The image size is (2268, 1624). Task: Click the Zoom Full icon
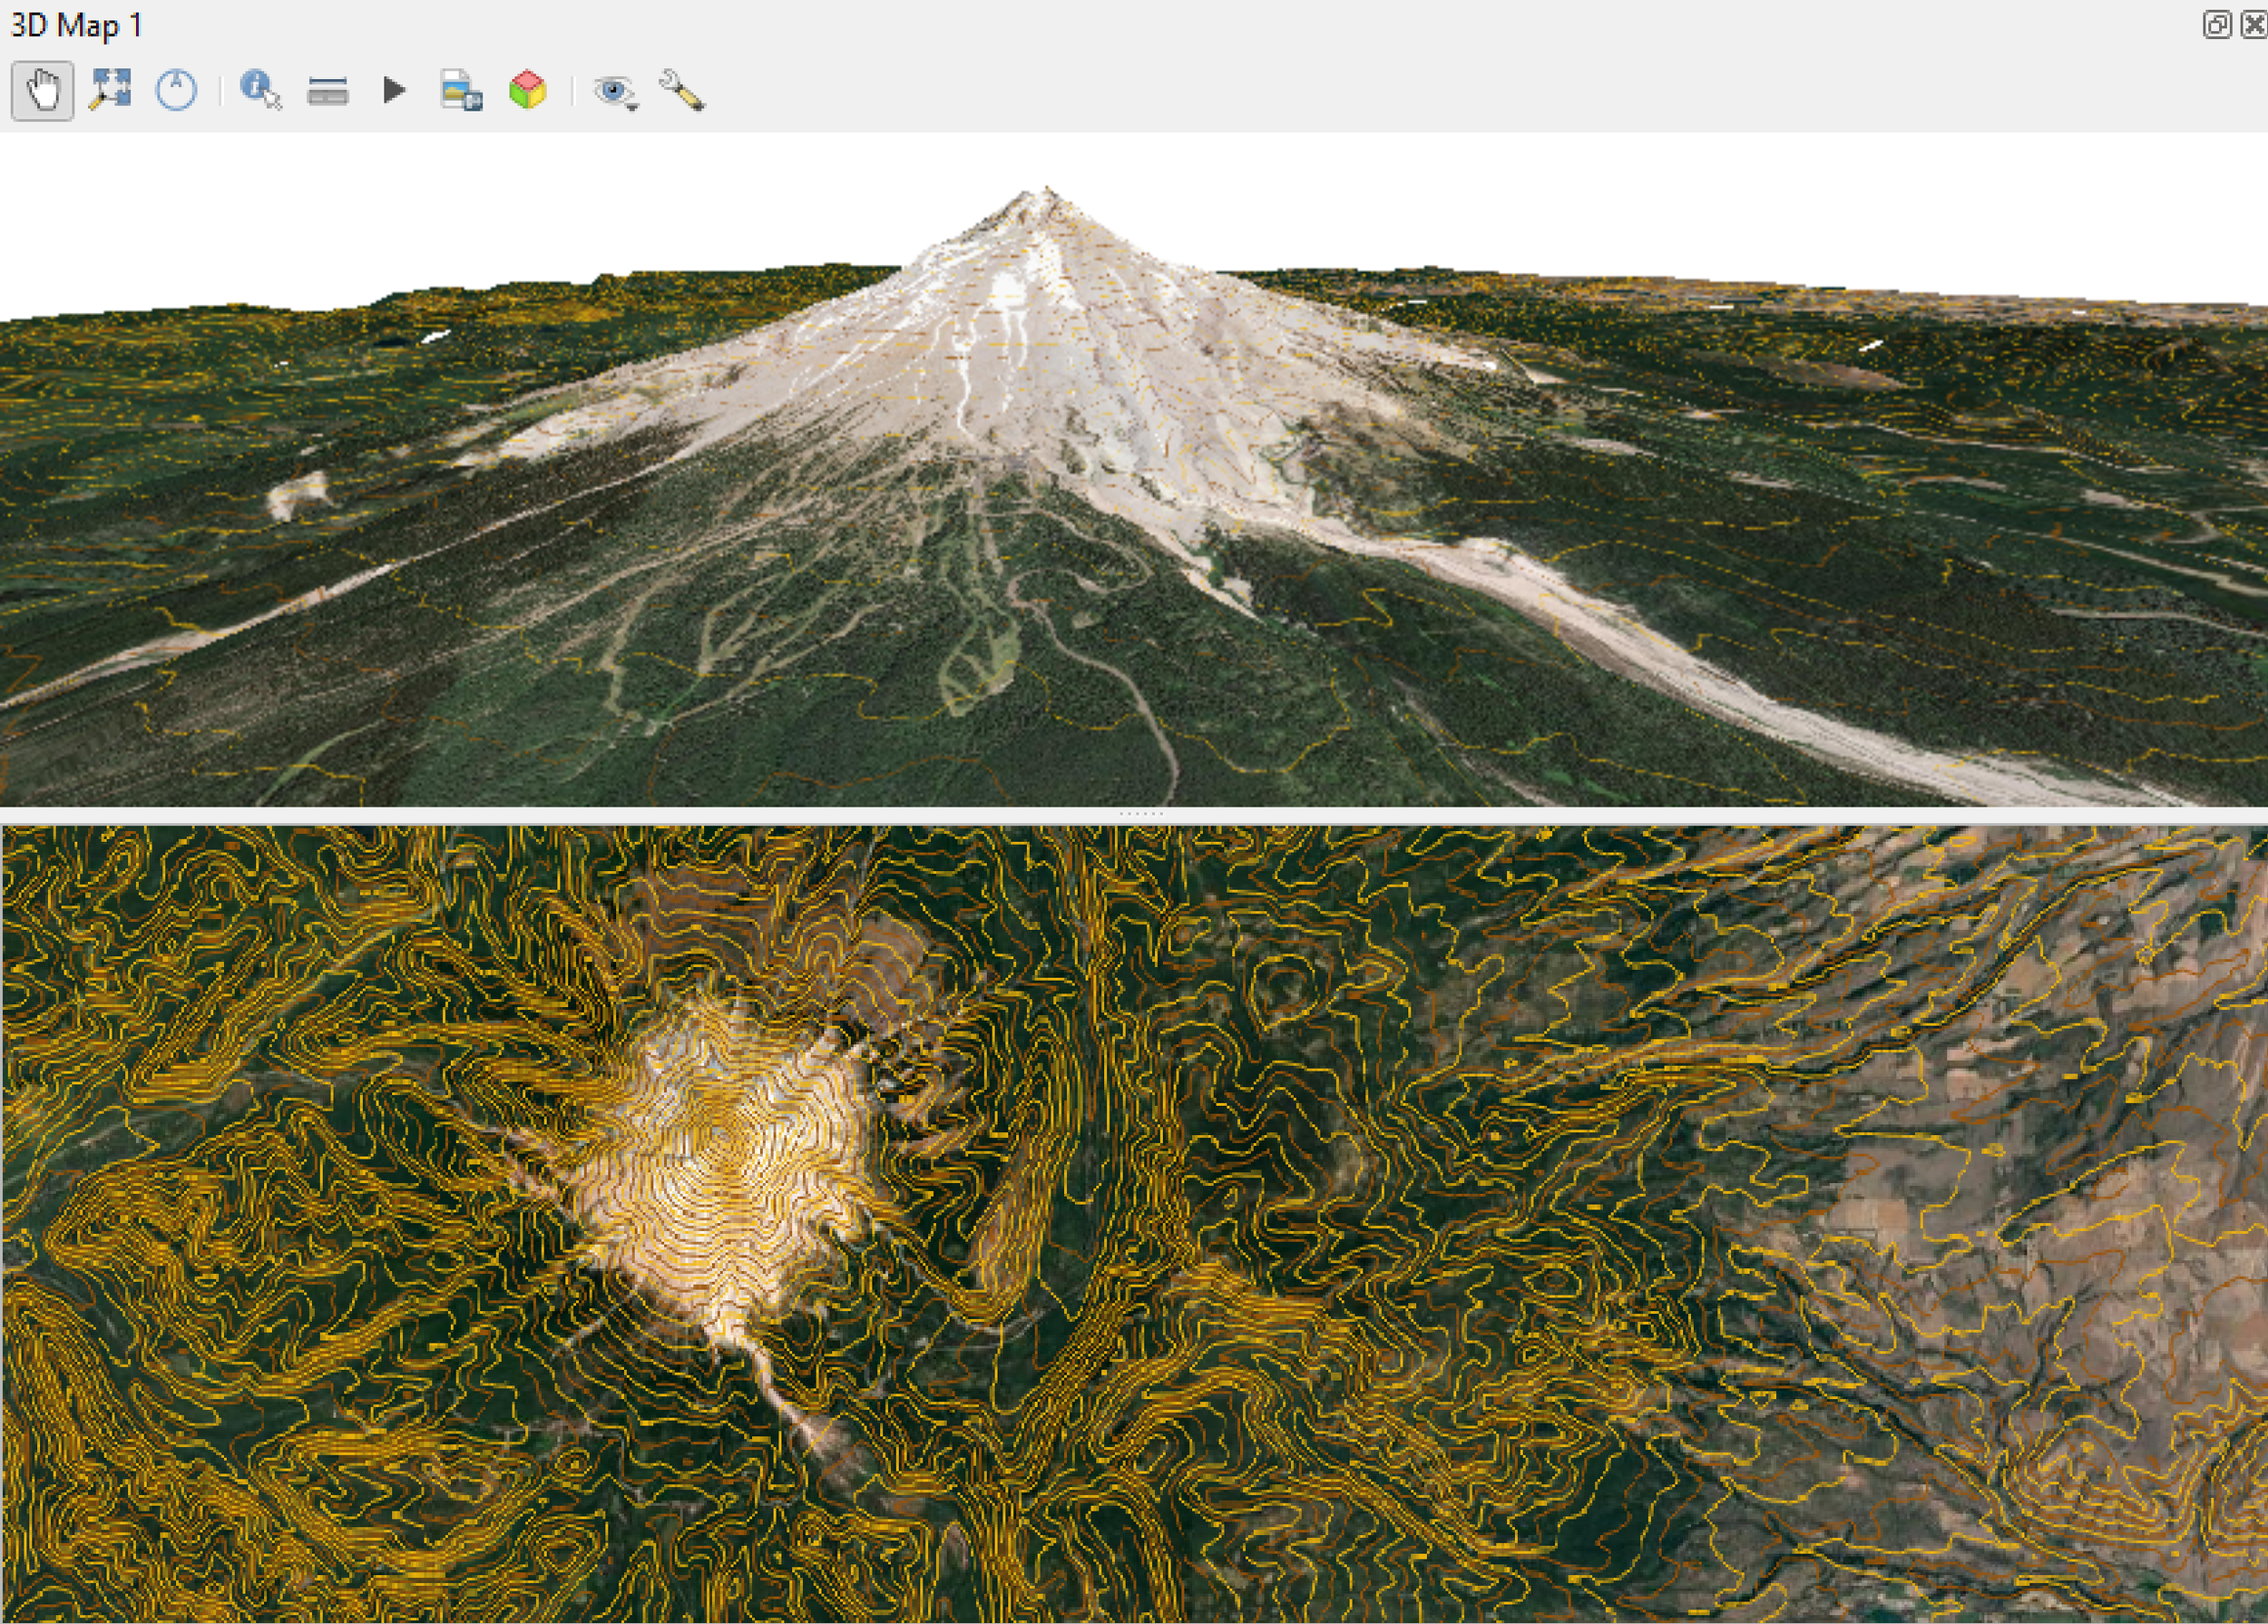click(110, 90)
